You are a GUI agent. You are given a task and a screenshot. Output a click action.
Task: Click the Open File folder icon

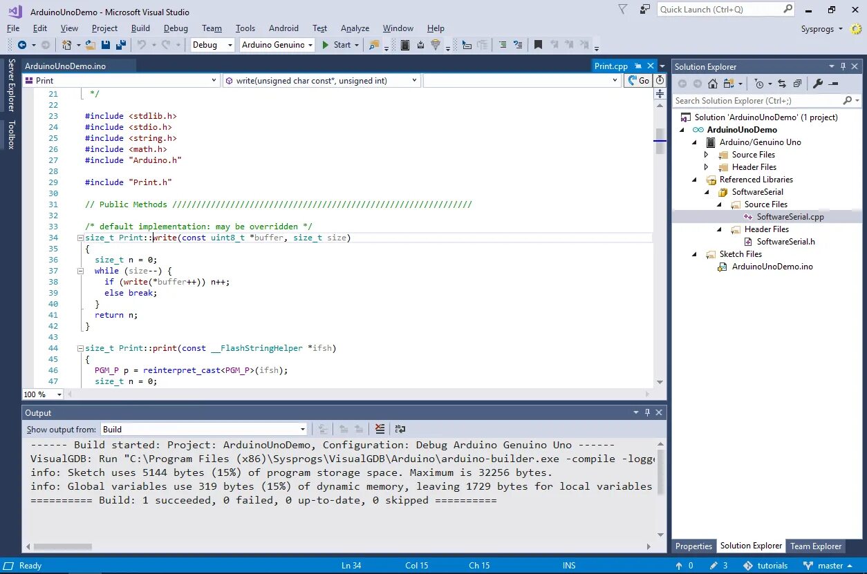click(90, 45)
